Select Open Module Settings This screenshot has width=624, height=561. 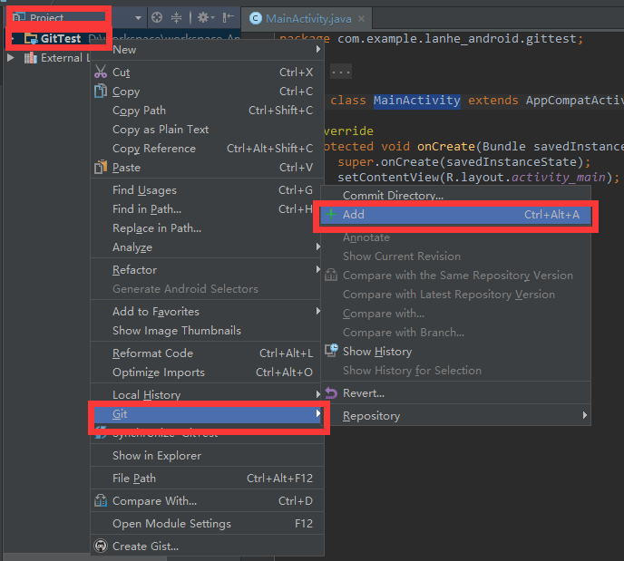(x=207, y=524)
